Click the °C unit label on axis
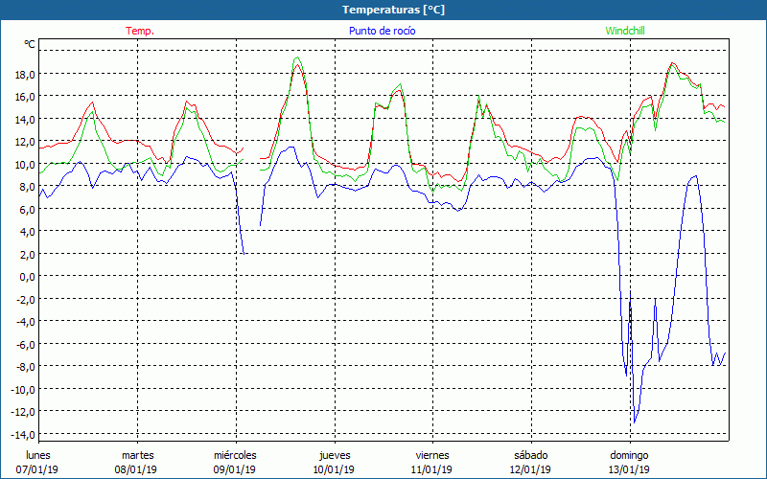 [x=30, y=44]
